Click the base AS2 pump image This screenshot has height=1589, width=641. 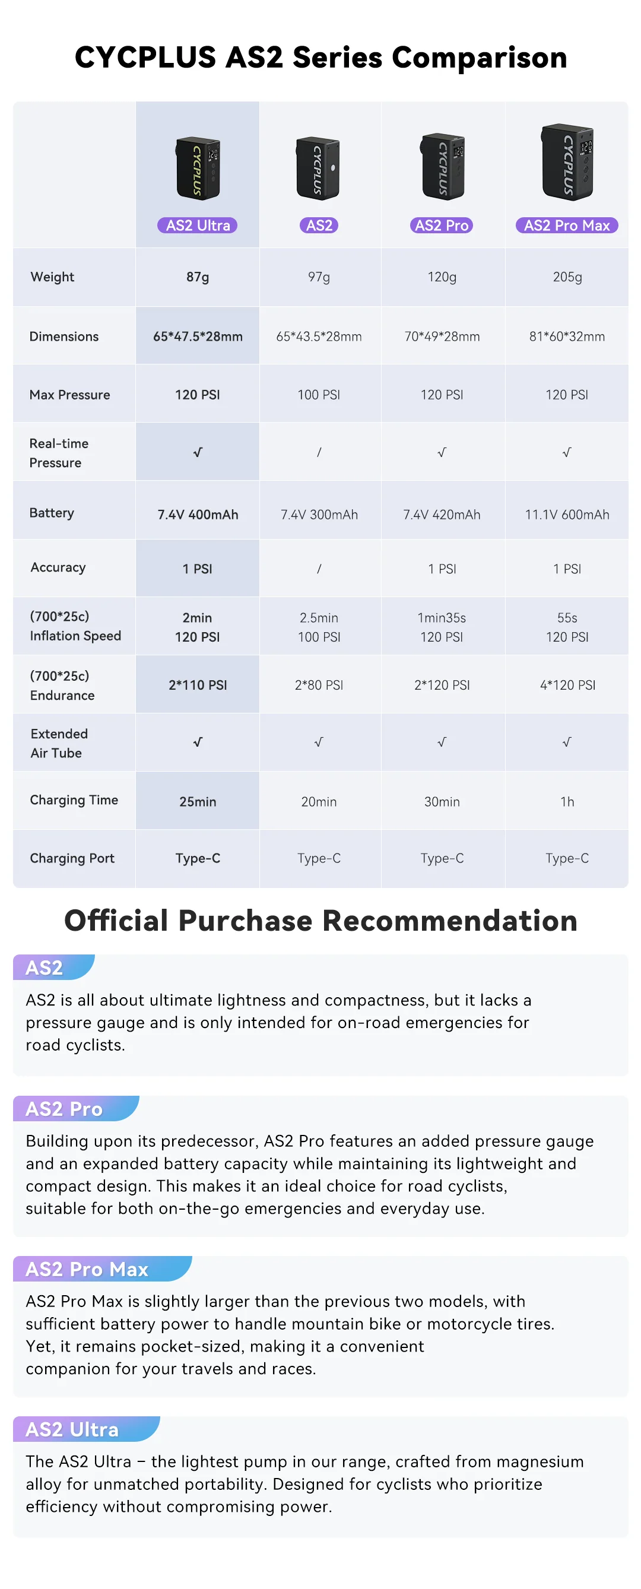click(x=318, y=168)
